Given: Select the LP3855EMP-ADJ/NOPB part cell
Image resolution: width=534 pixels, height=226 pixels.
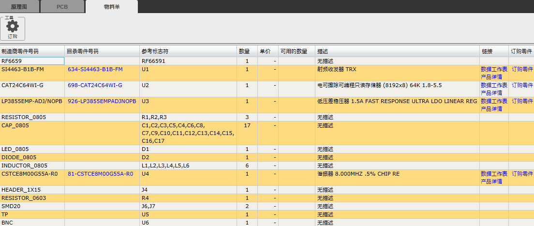Looking at the screenshot, I should [32, 105].
